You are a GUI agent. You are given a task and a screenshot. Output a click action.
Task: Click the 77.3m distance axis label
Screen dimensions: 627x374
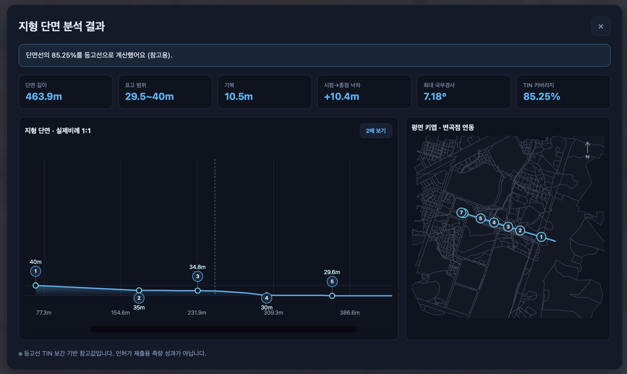(44, 313)
